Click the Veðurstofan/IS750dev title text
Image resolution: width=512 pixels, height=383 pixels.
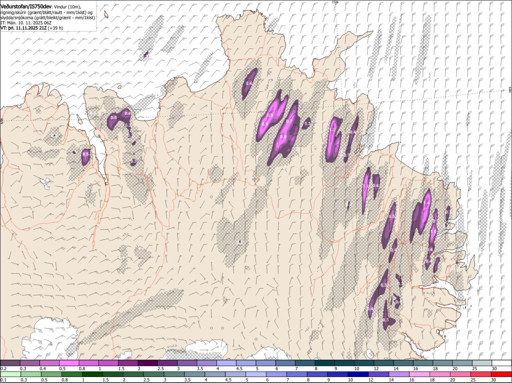point(26,6)
